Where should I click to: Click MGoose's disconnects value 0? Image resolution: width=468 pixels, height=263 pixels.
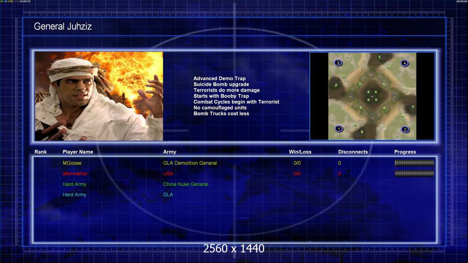coord(339,163)
